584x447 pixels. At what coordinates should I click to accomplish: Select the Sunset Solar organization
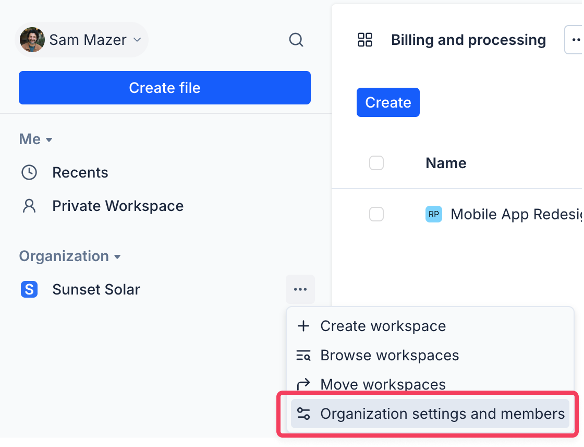point(96,289)
